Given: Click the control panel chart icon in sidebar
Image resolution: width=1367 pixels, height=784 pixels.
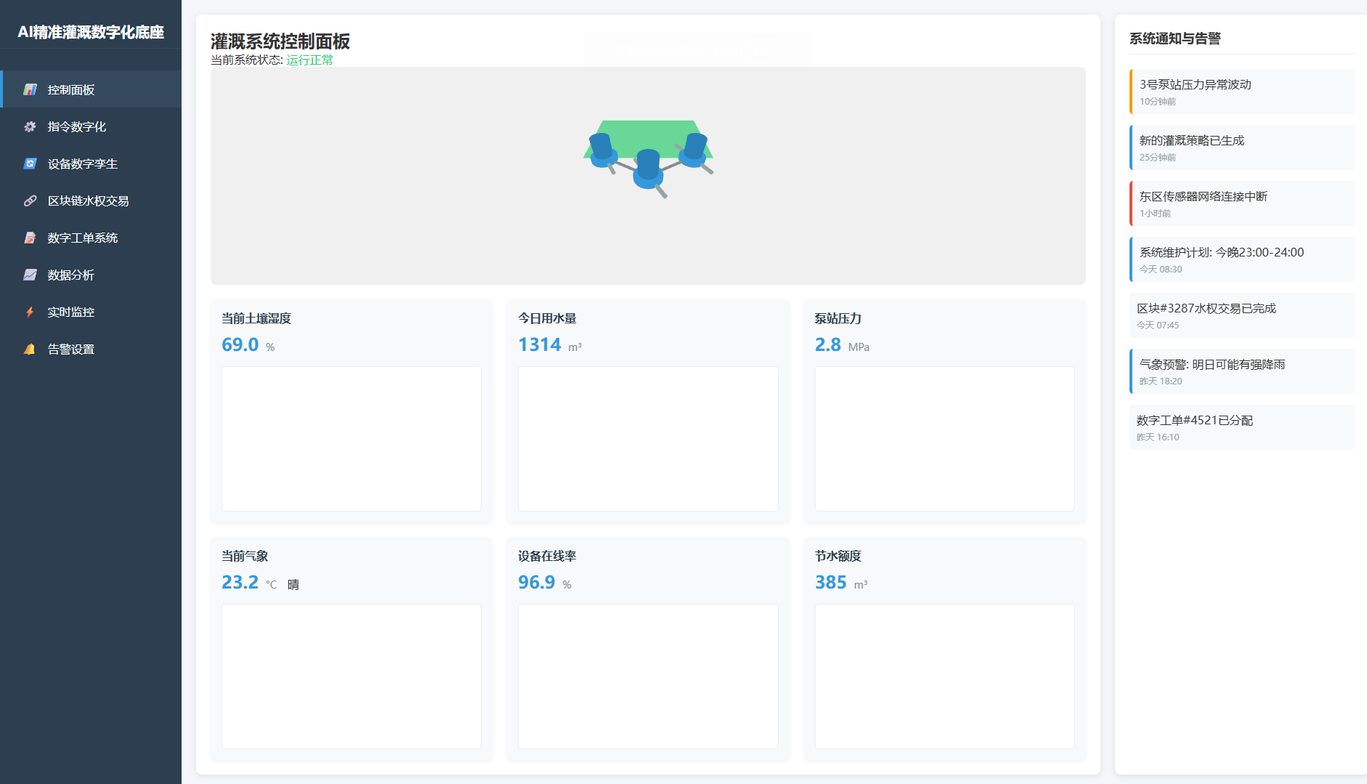Looking at the screenshot, I should 30,89.
